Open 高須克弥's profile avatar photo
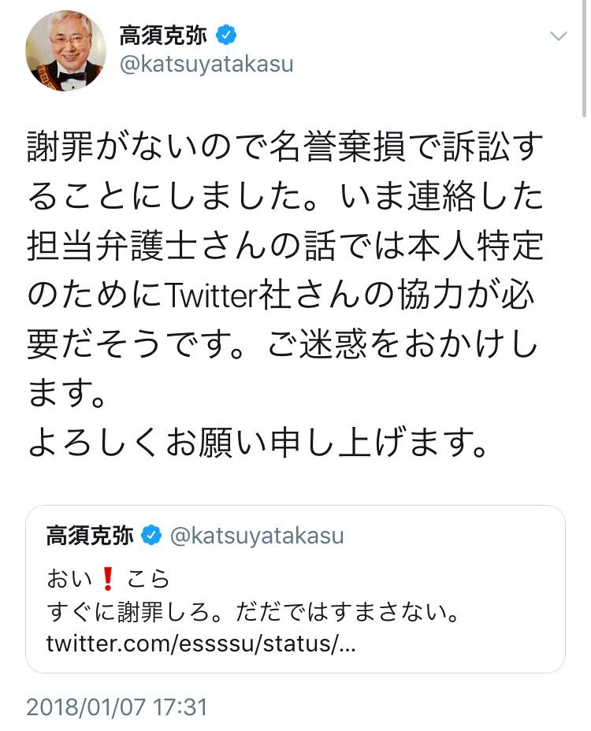Screen dimensions: 591x731 [x=65, y=51]
